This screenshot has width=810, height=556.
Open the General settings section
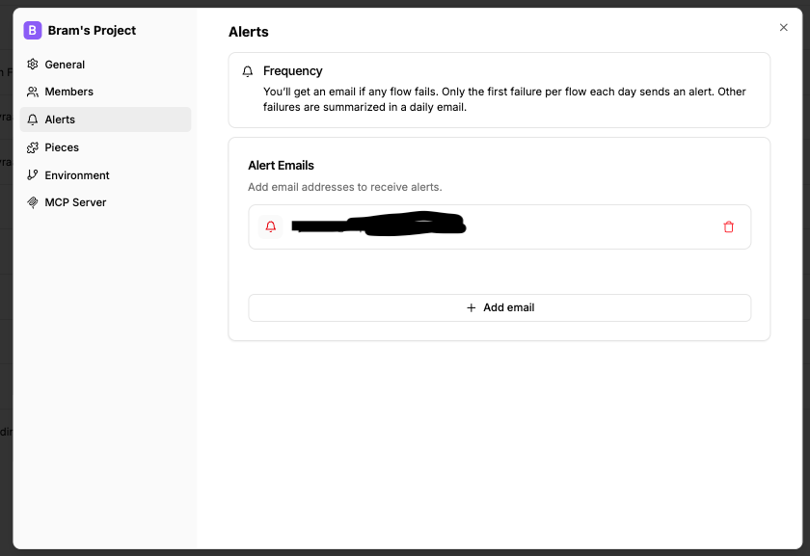(65, 65)
